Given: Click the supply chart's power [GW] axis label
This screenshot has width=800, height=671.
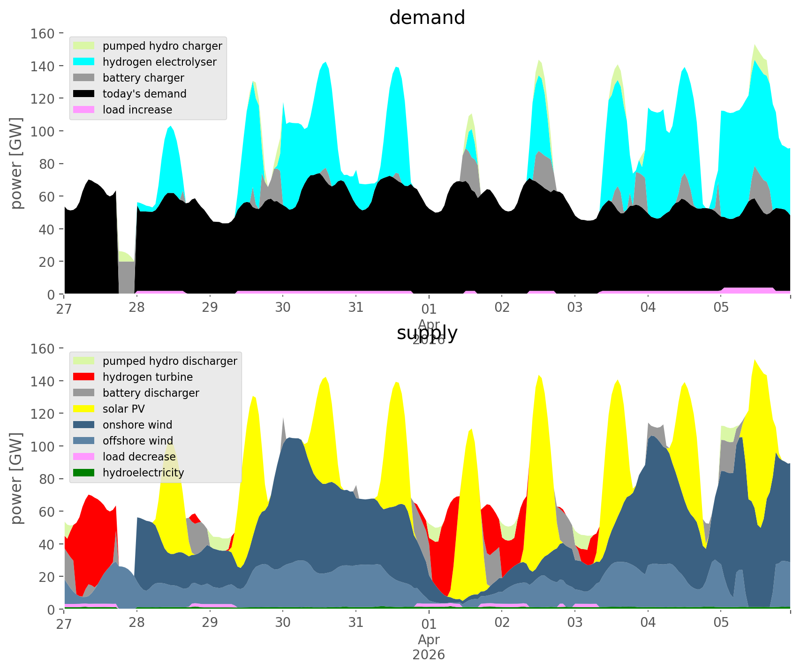Looking at the screenshot, I should [x=16, y=478].
